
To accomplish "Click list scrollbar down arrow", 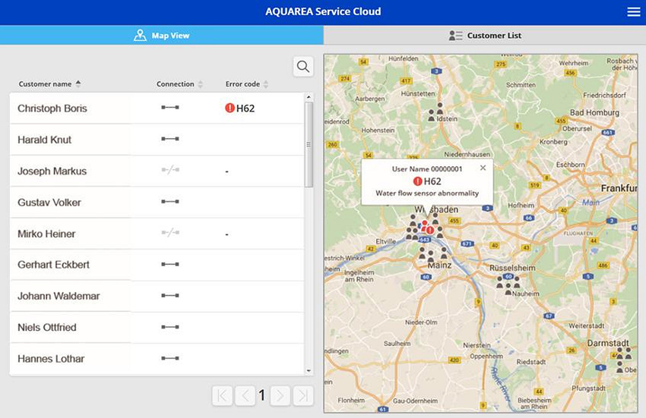I will [309, 371].
